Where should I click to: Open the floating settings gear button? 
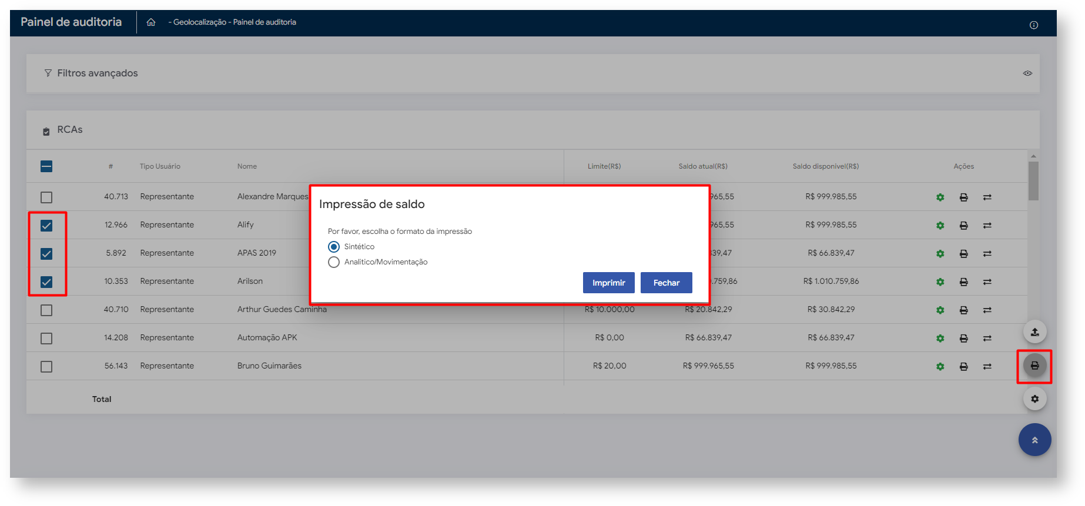tap(1034, 399)
